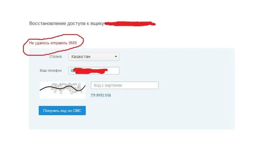Click the country flag icon in phone field
This screenshot has width=269, height=143.
coord(72,70)
